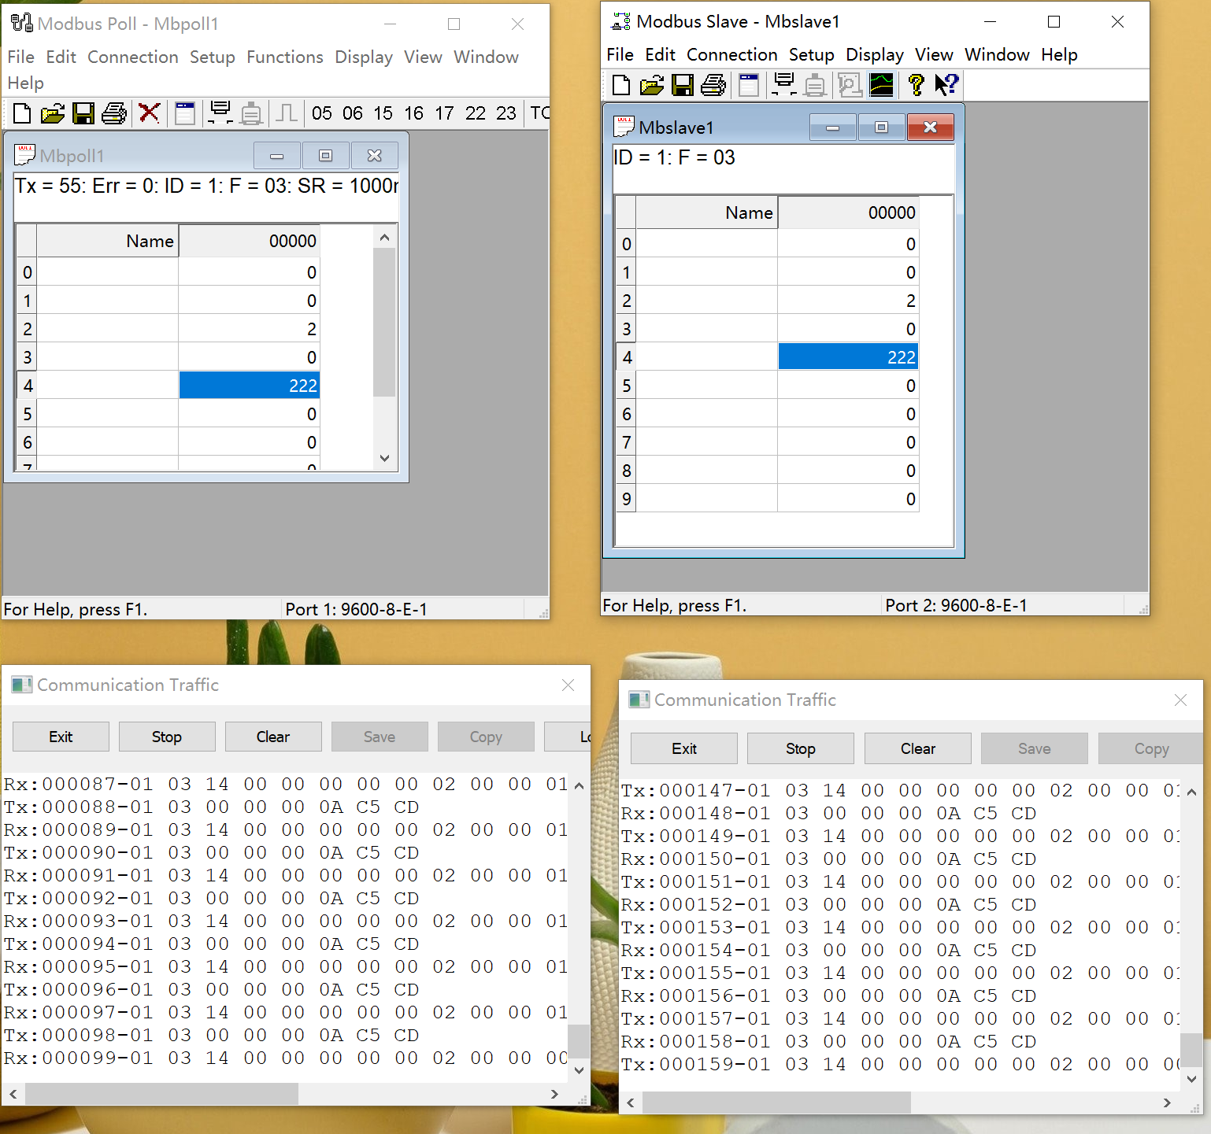Image resolution: width=1211 pixels, height=1134 pixels.
Task: Click Exit in the left Communication Traffic window
Action: [61, 737]
